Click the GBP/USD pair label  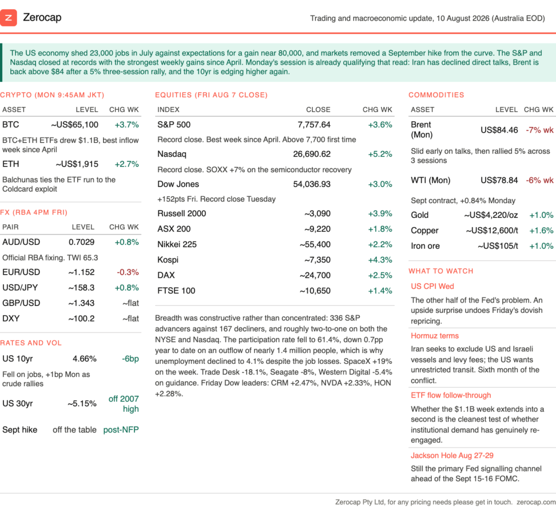[x=21, y=303]
